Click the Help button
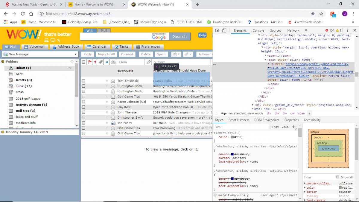359x202 pixels. (x=202, y=35)
